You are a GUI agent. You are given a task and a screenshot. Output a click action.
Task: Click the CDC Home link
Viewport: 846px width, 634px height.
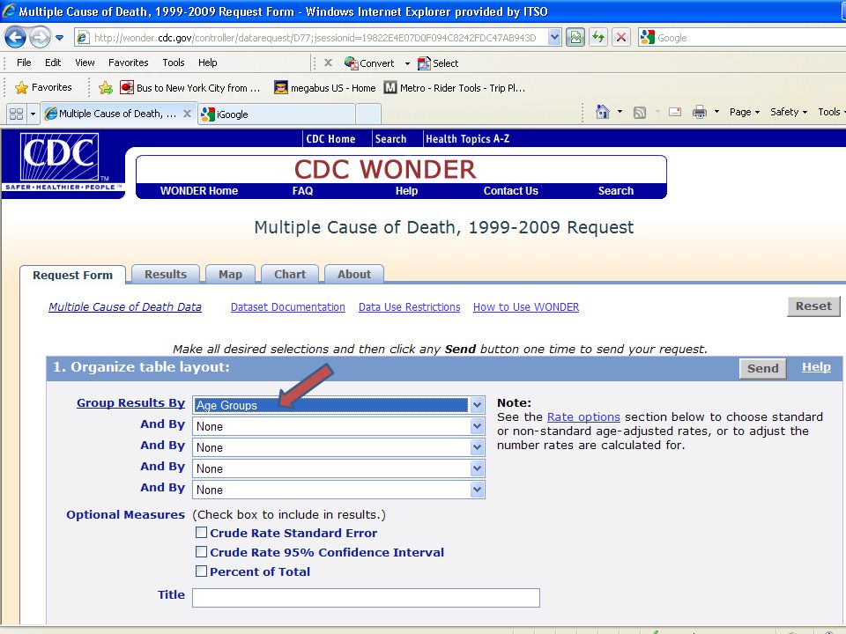pyautogui.click(x=330, y=139)
